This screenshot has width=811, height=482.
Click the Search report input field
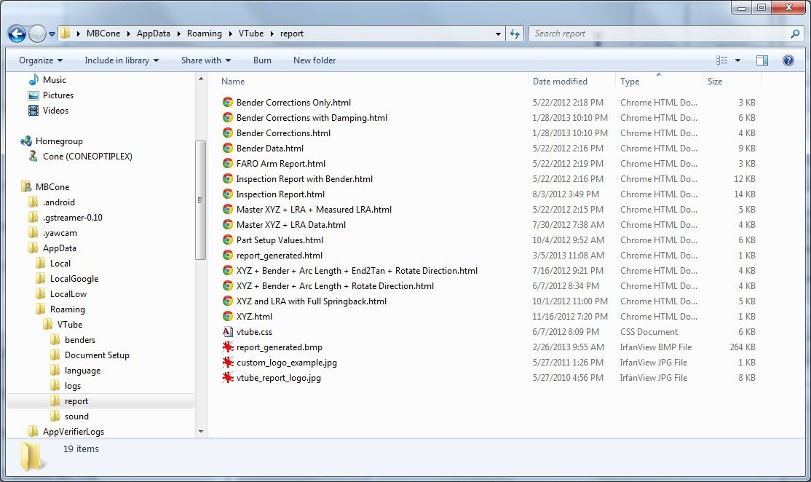pyautogui.click(x=659, y=33)
